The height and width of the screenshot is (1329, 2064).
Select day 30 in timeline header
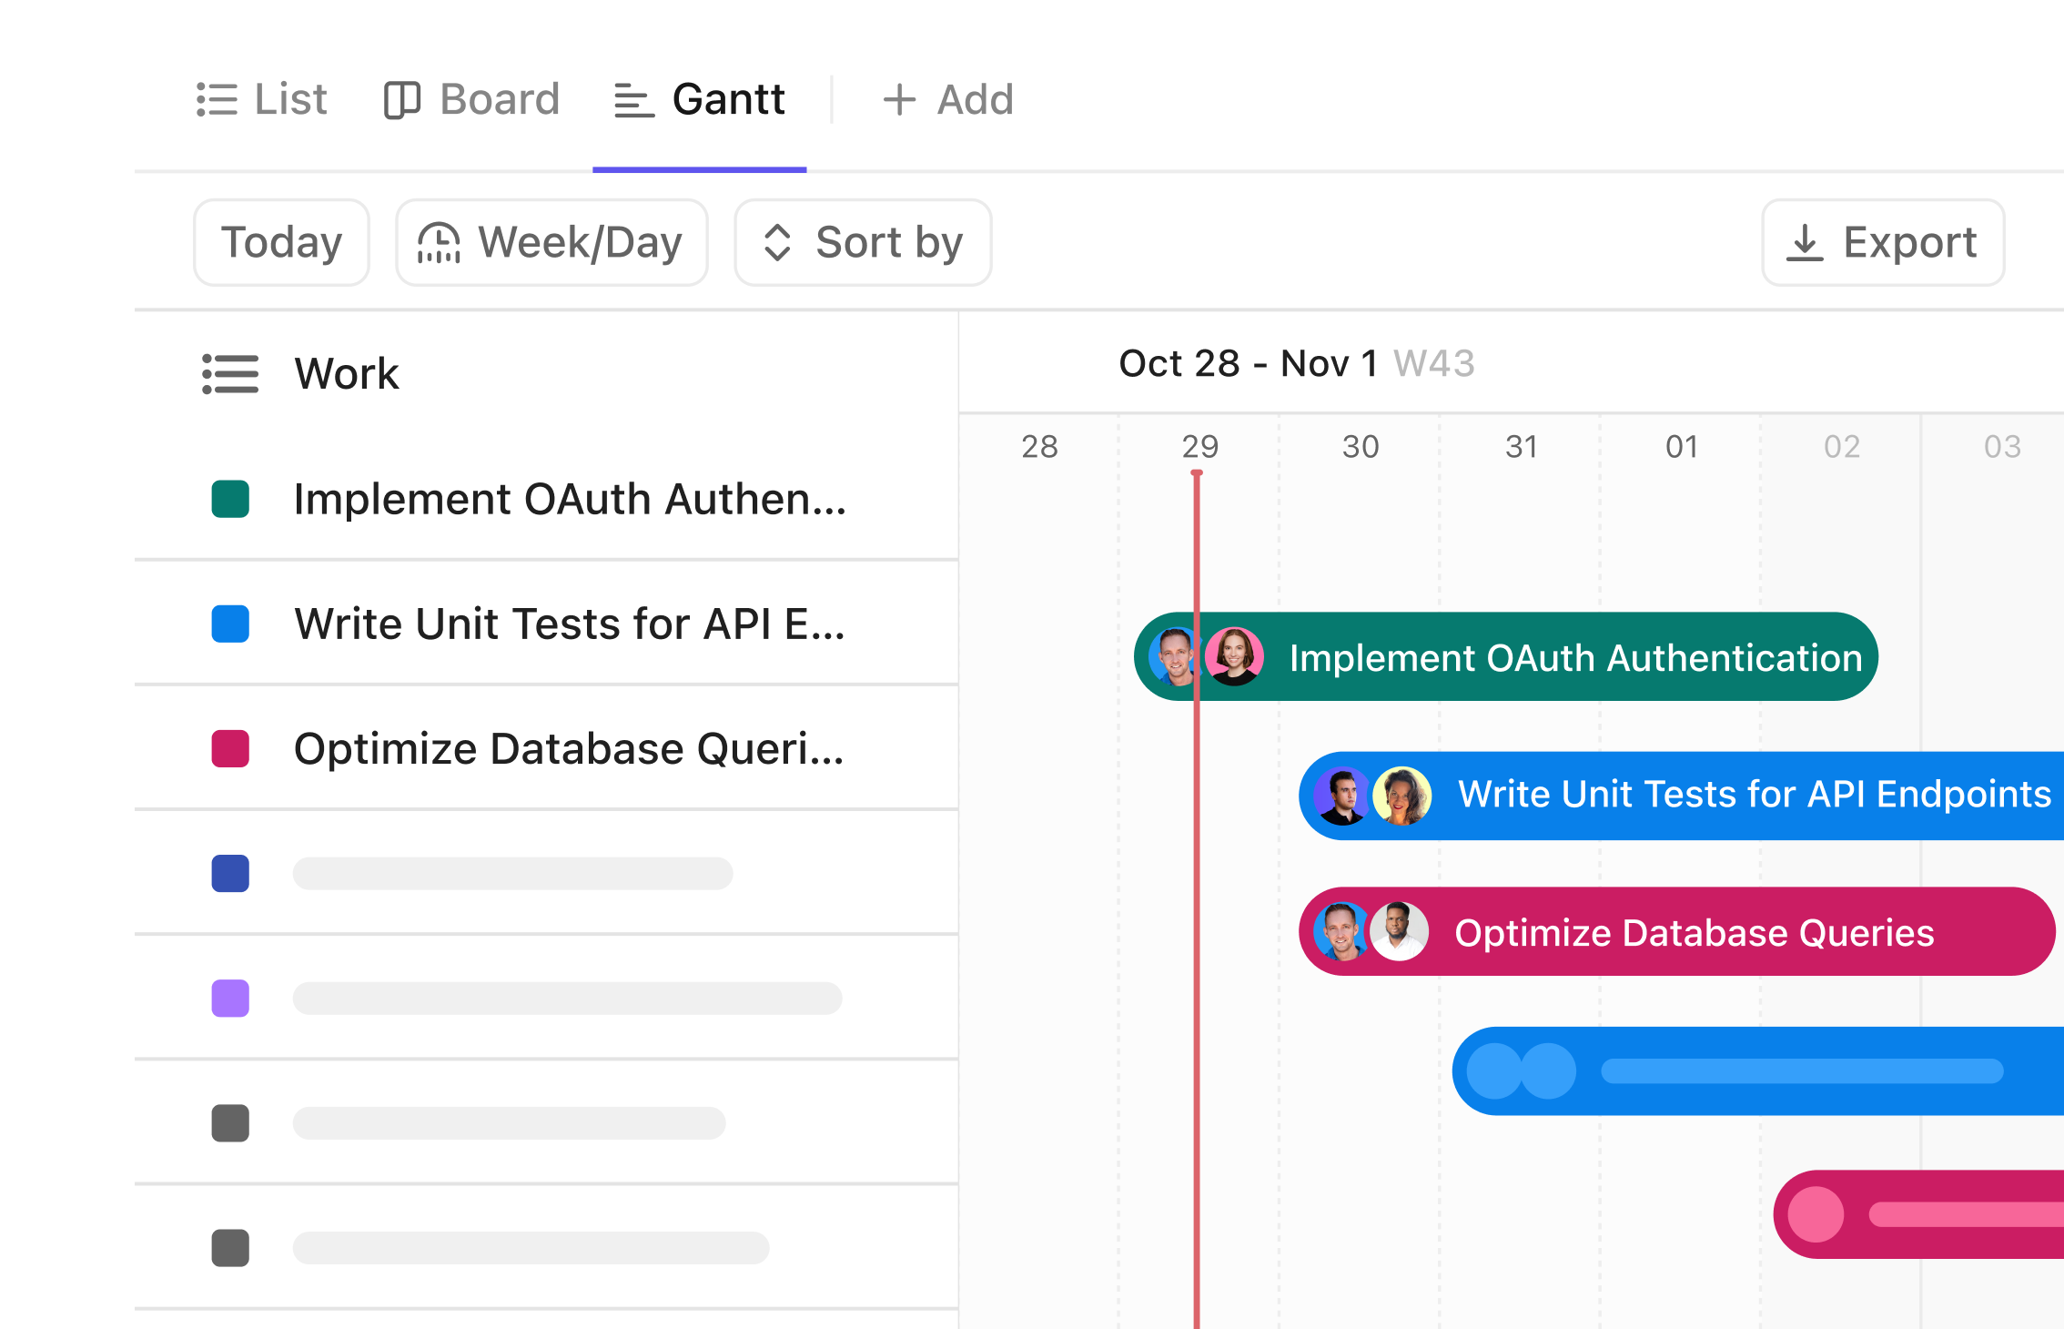coord(1361,447)
